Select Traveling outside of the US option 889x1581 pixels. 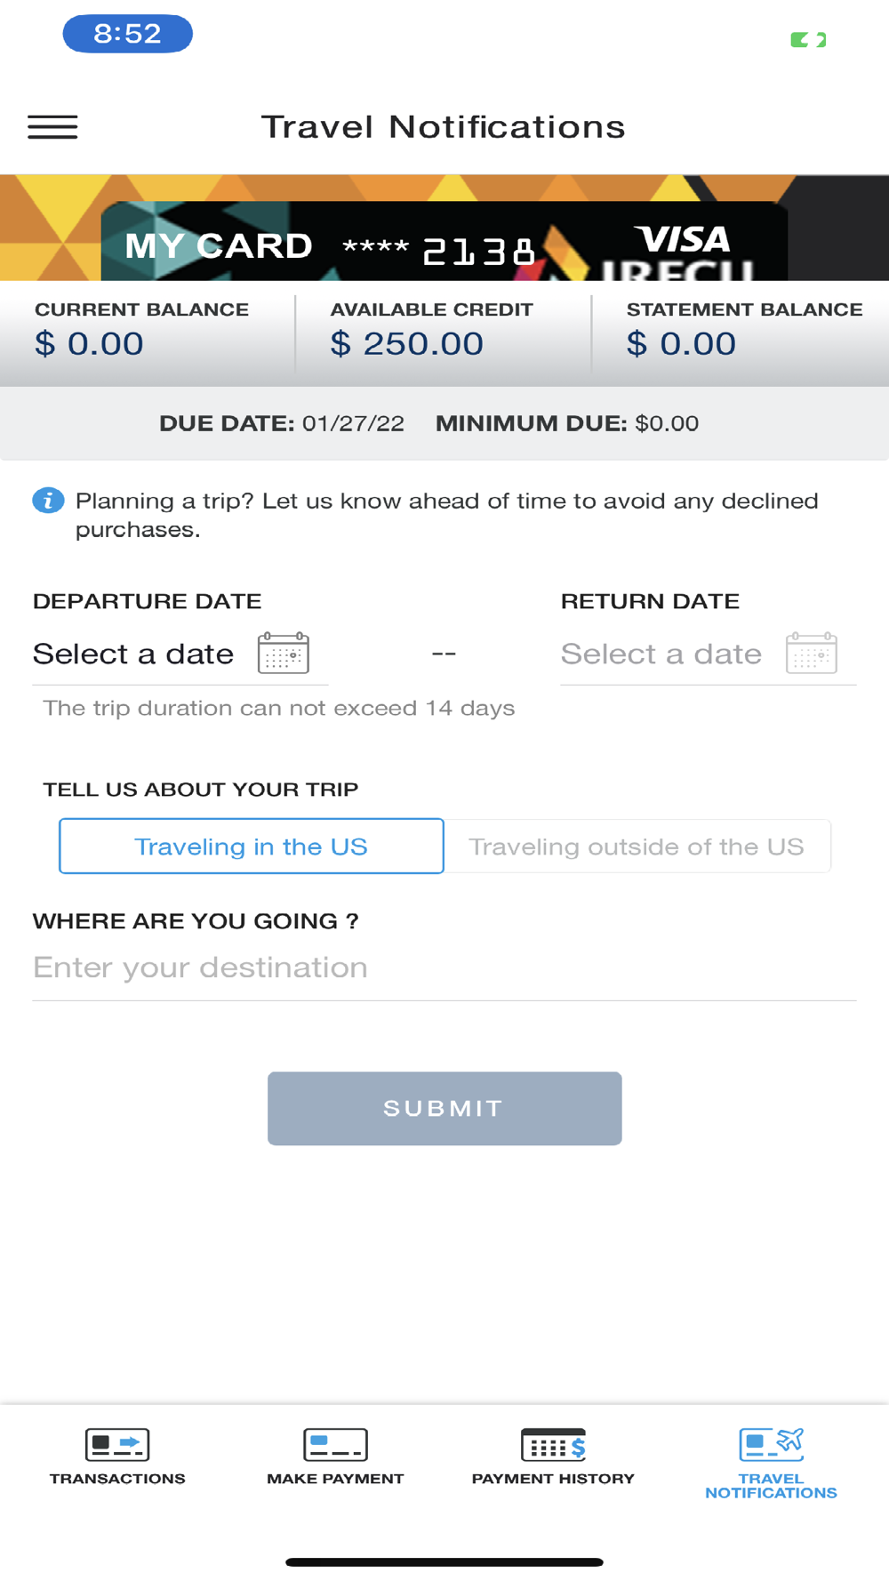click(x=637, y=846)
